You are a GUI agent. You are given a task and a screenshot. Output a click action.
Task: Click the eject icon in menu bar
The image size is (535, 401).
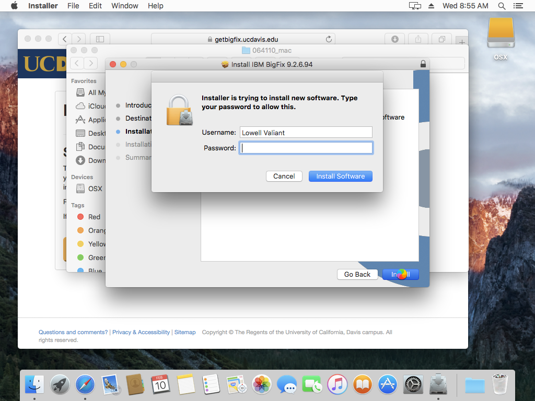pyautogui.click(x=431, y=6)
